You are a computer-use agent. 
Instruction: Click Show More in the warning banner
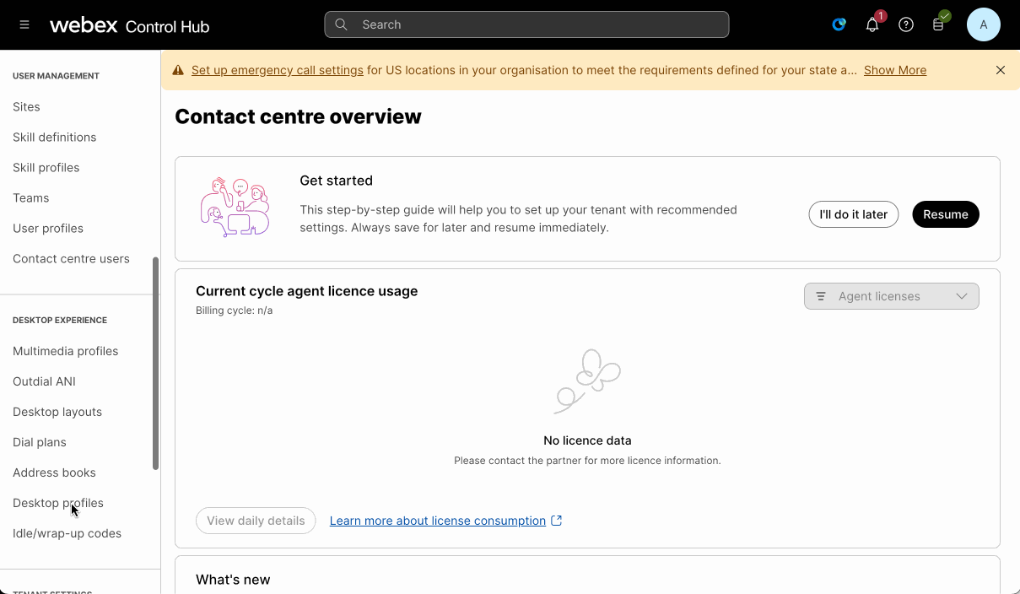tap(894, 71)
